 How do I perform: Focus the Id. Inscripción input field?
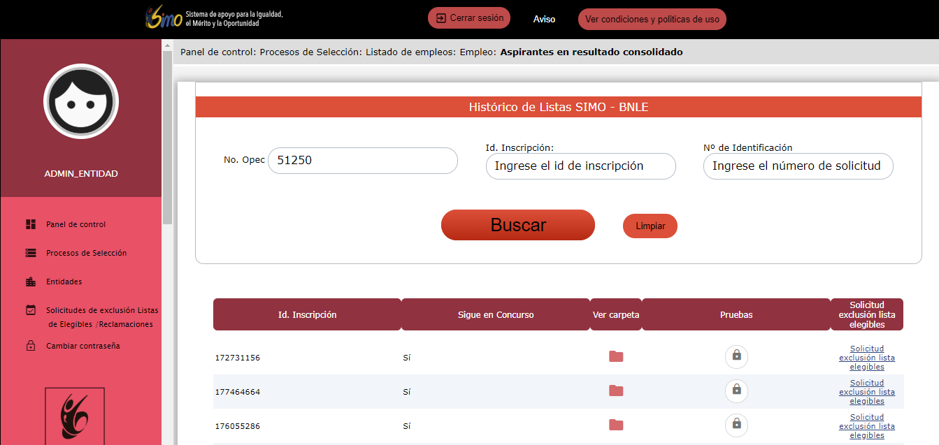[x=580, y=166]
